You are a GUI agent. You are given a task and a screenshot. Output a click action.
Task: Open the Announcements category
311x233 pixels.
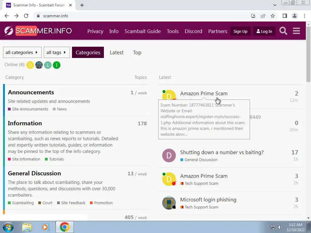click(31, 92)
